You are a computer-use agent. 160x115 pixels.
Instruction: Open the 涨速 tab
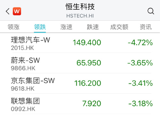click(x=66, y=27)
